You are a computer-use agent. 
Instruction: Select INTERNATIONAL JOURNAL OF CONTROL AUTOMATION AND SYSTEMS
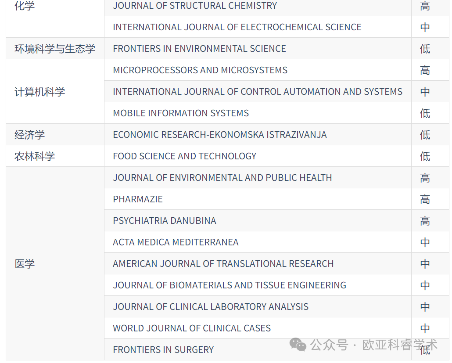(258, 92)
